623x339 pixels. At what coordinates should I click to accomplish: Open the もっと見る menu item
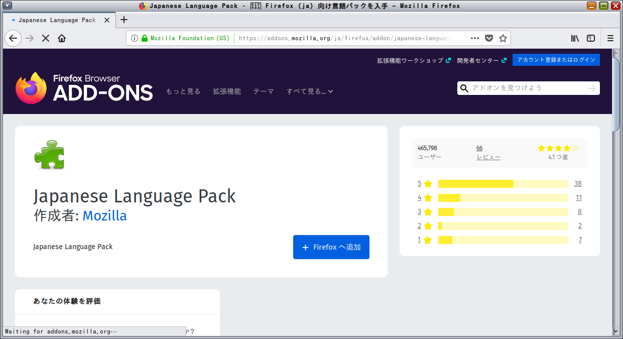click(183, 91)
